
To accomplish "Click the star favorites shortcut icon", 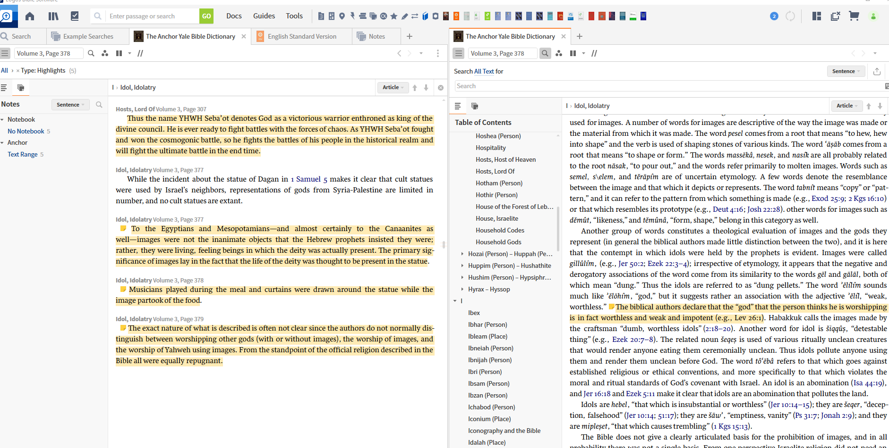I will [x=394, y=17].
